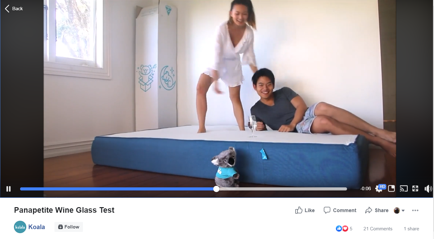
Task: Seek near the end of video progress bar
Action: coord(341,189)
